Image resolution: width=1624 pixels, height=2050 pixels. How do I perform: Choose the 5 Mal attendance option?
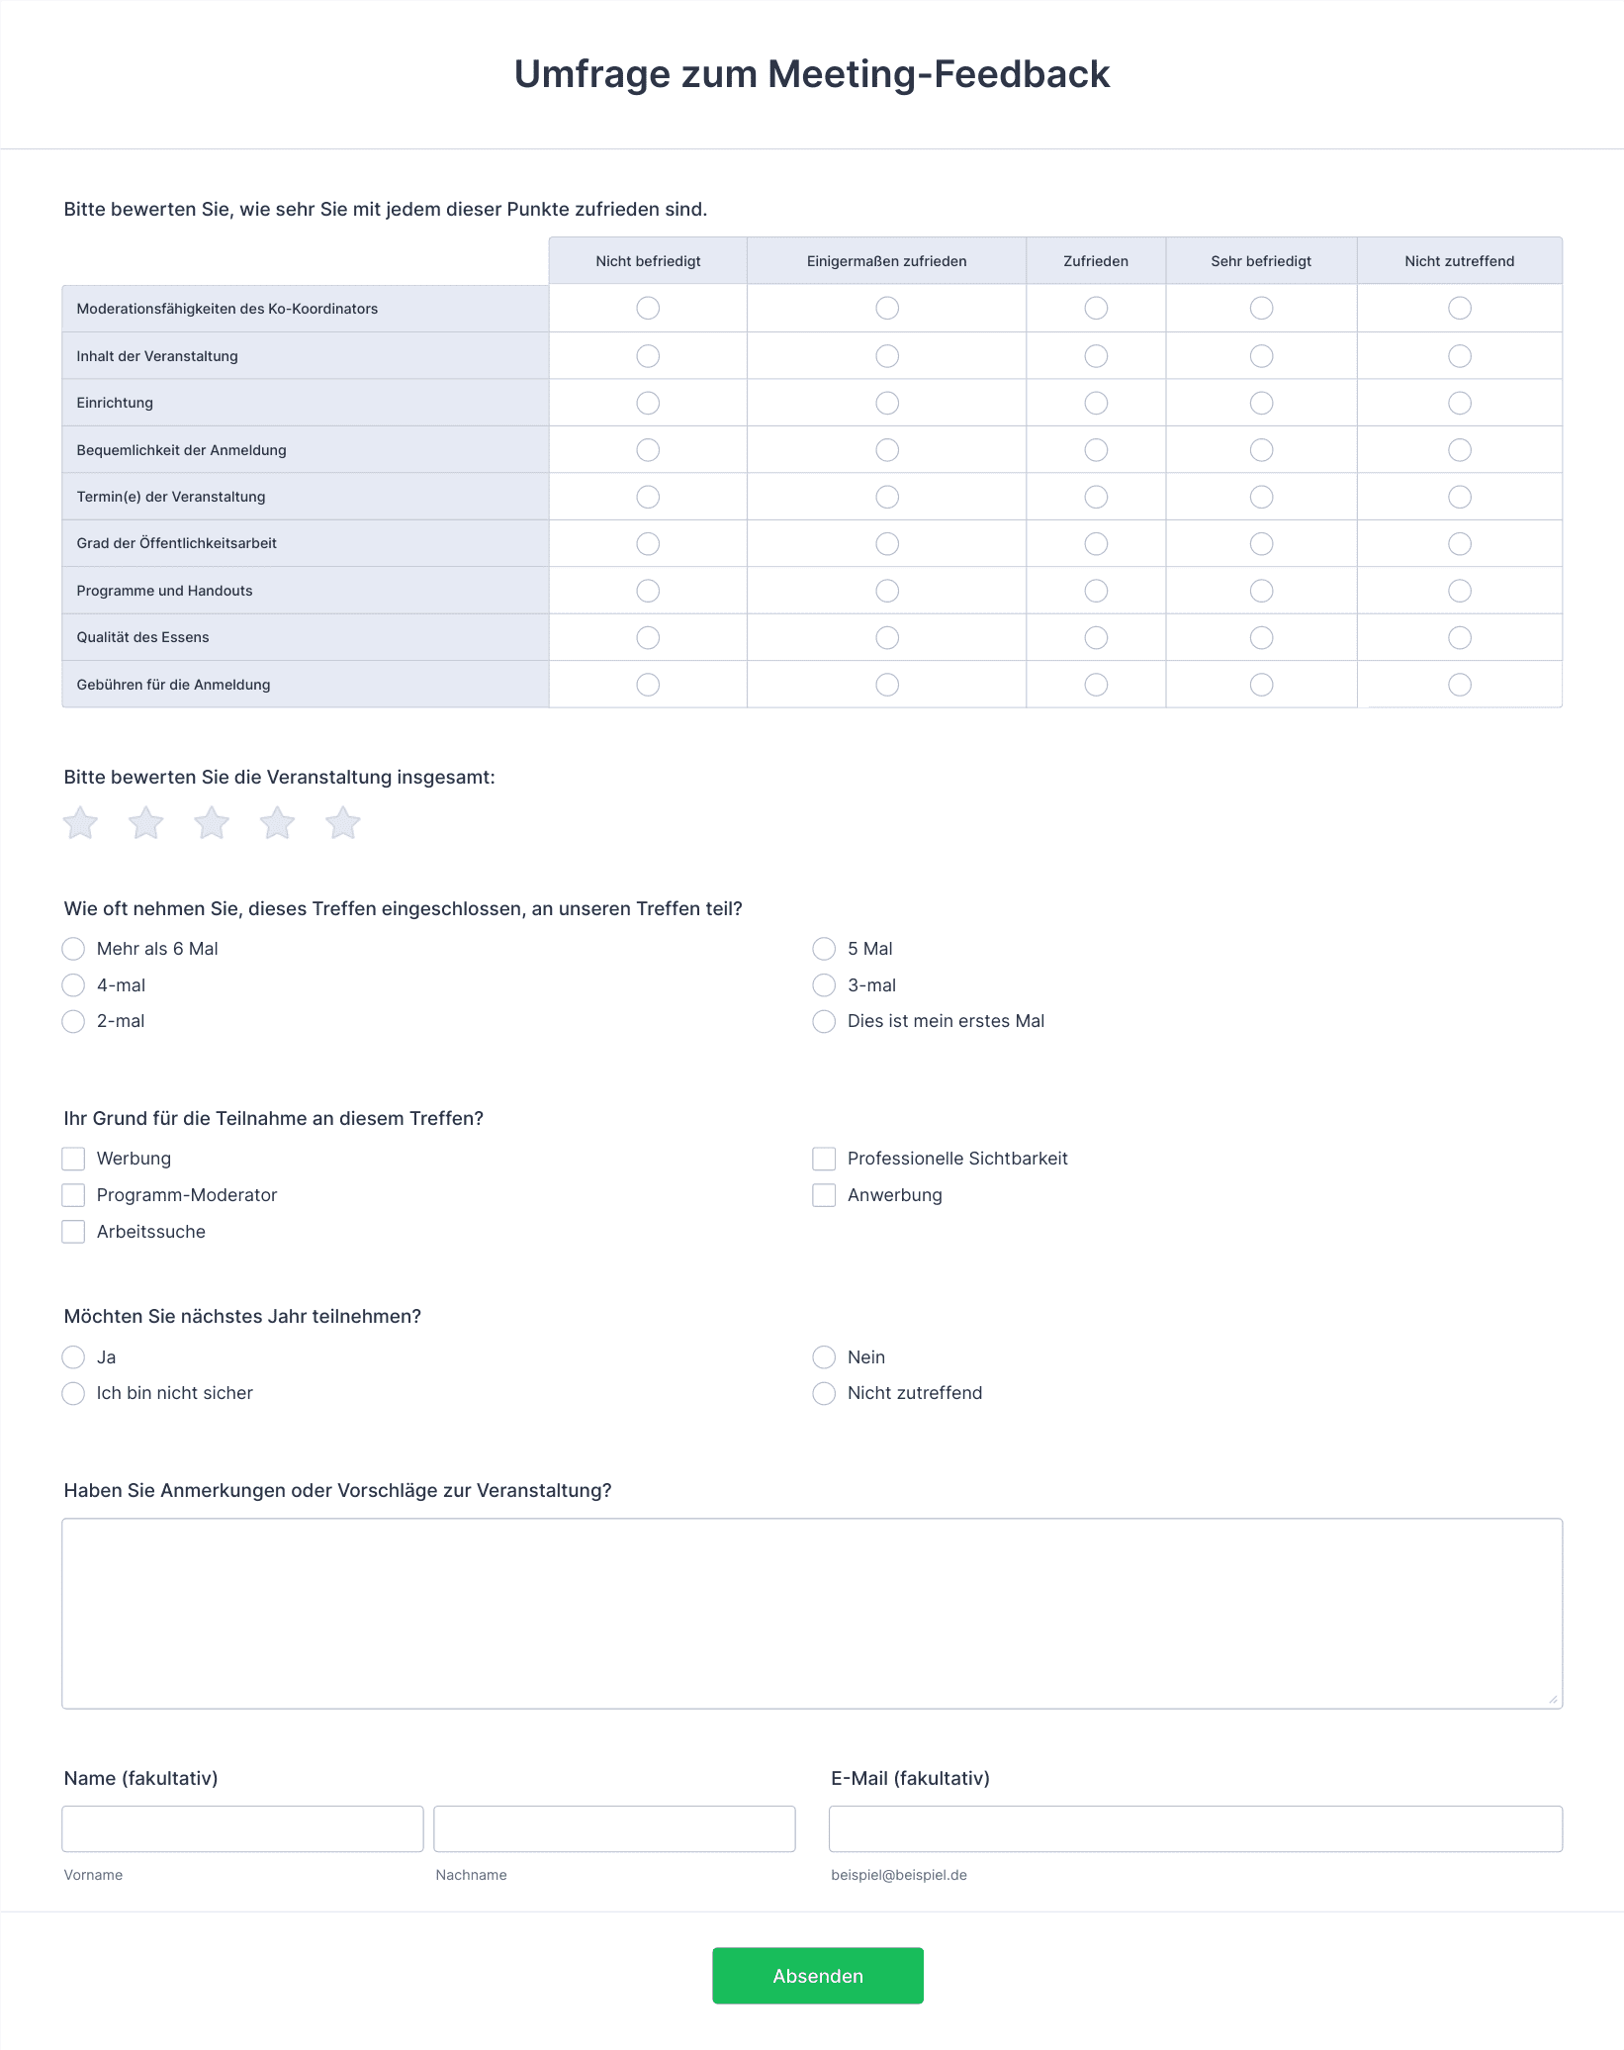tap(824, 949)
